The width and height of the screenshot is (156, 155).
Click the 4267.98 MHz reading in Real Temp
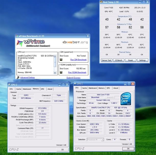pyautogui.click(x=124, y=8)
